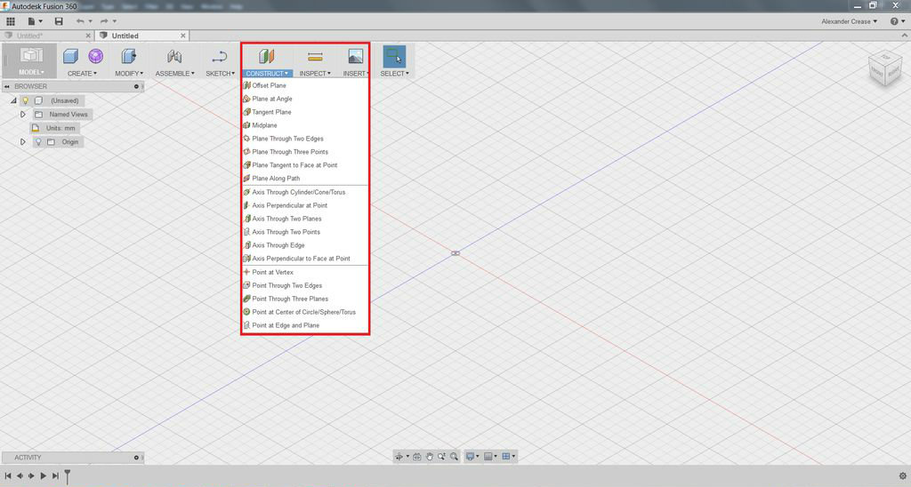
Task: Open the CREATE dropdown menu
Action: coord(82,74)
